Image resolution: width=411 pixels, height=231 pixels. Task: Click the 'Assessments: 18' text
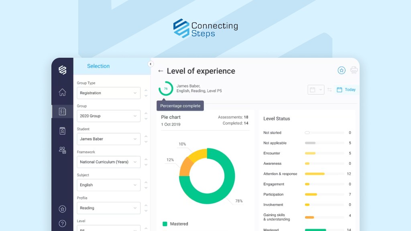point(233,117)
